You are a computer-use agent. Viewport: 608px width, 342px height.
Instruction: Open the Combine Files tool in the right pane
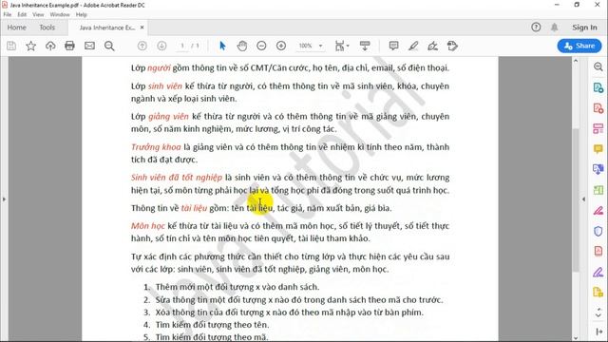598,169
